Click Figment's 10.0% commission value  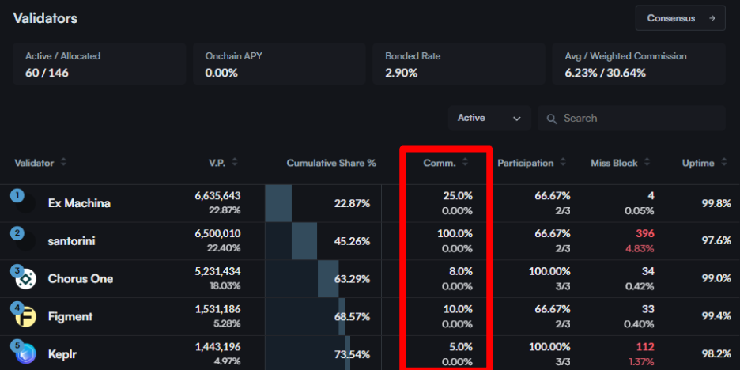457,309
